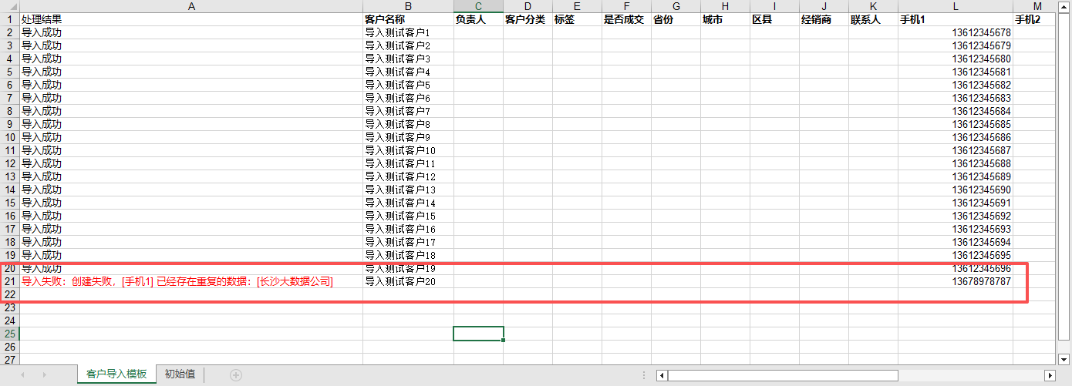Click the 处理结果 header cell

coord(191,19)
